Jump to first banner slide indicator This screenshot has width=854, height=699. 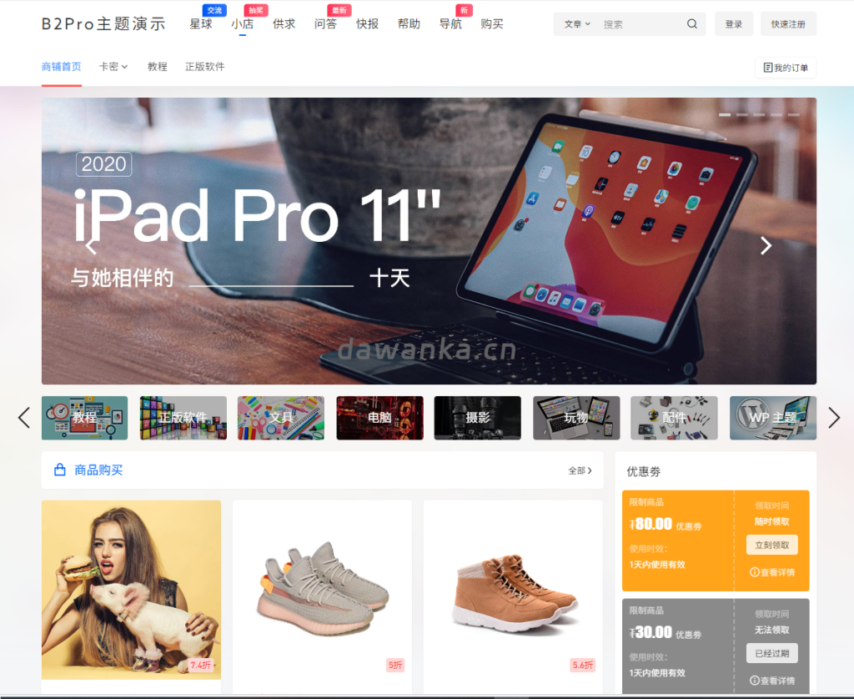[x=725, y=115]
